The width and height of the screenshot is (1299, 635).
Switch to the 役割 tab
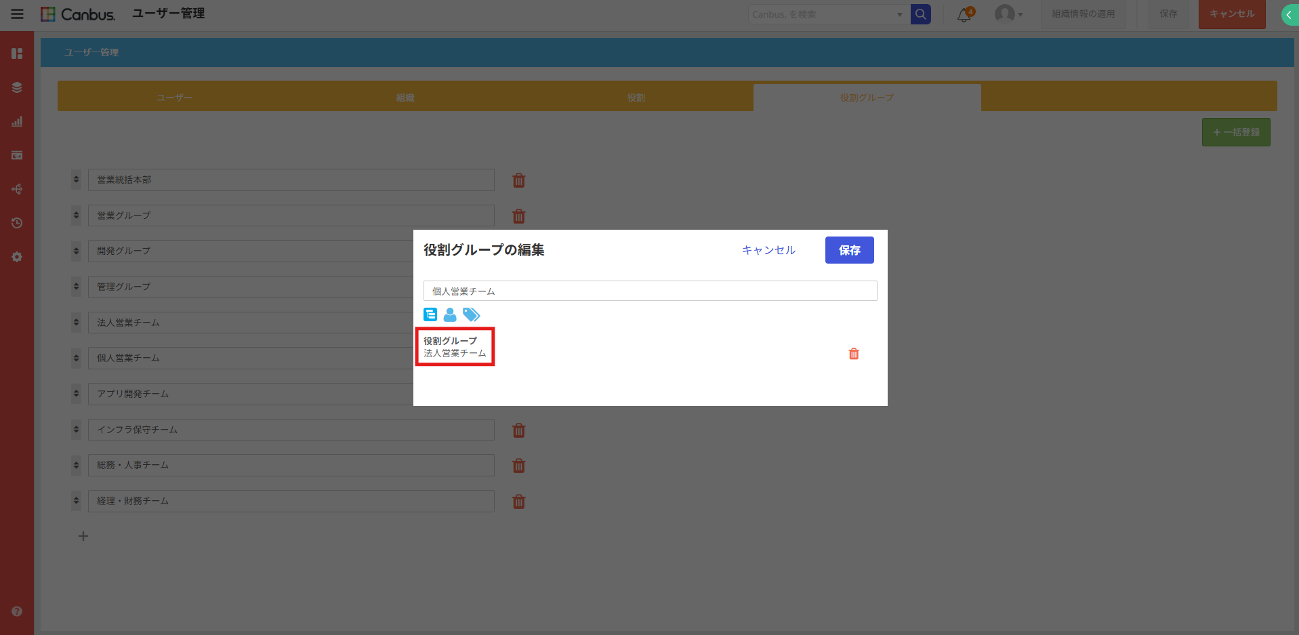point(636,98)
